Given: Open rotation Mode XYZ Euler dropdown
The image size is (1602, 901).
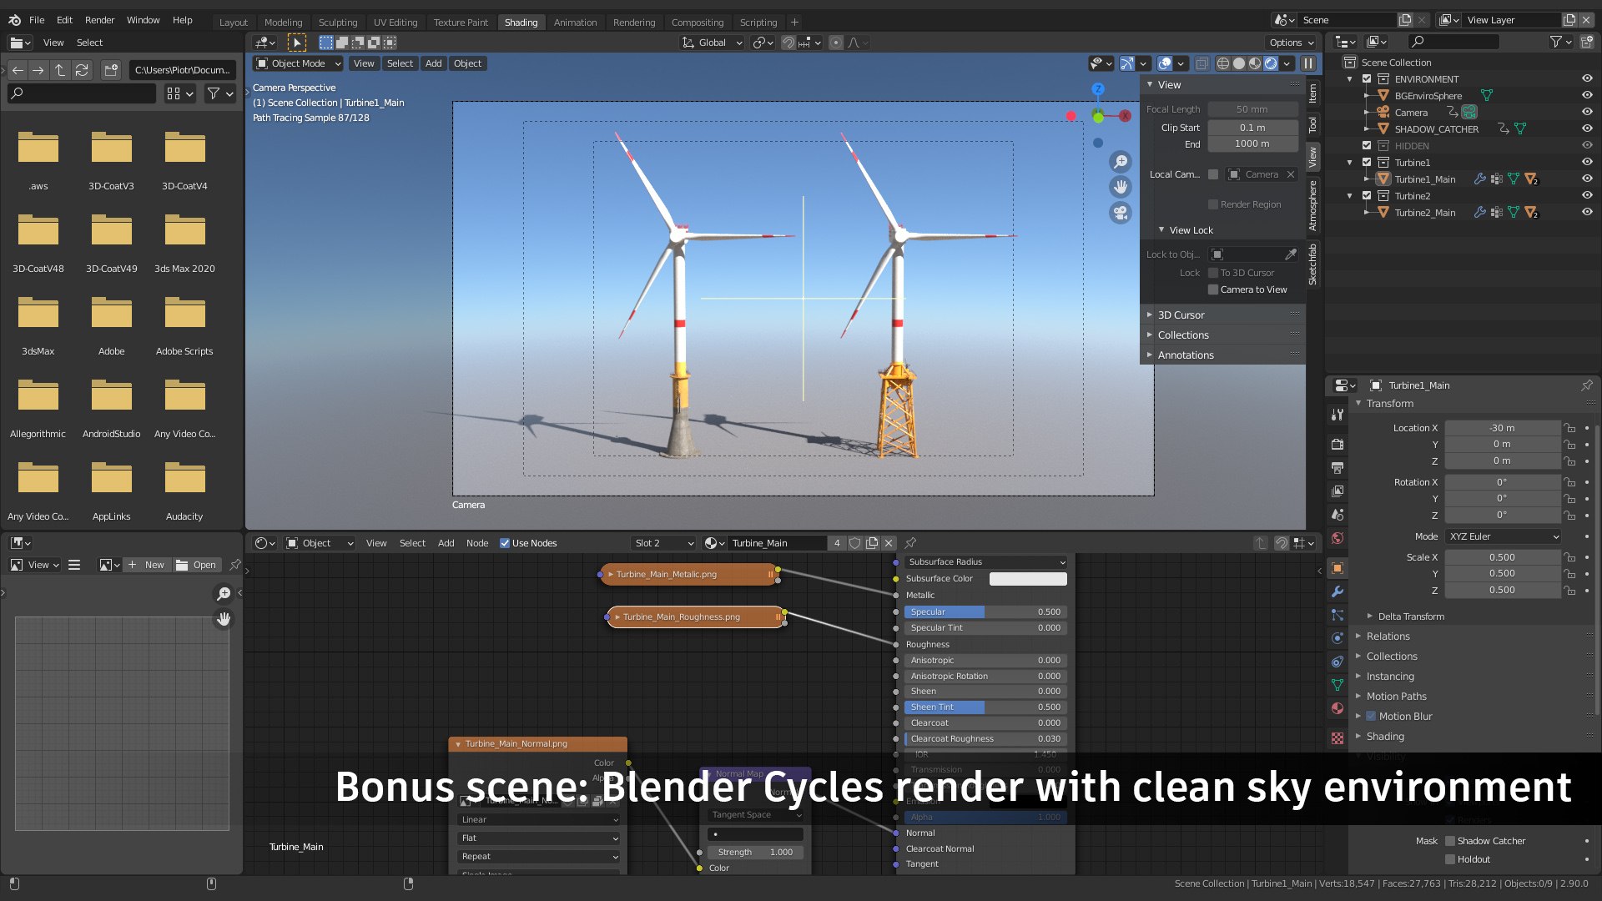Looking at the screenshot, I should coord(1504,536).
